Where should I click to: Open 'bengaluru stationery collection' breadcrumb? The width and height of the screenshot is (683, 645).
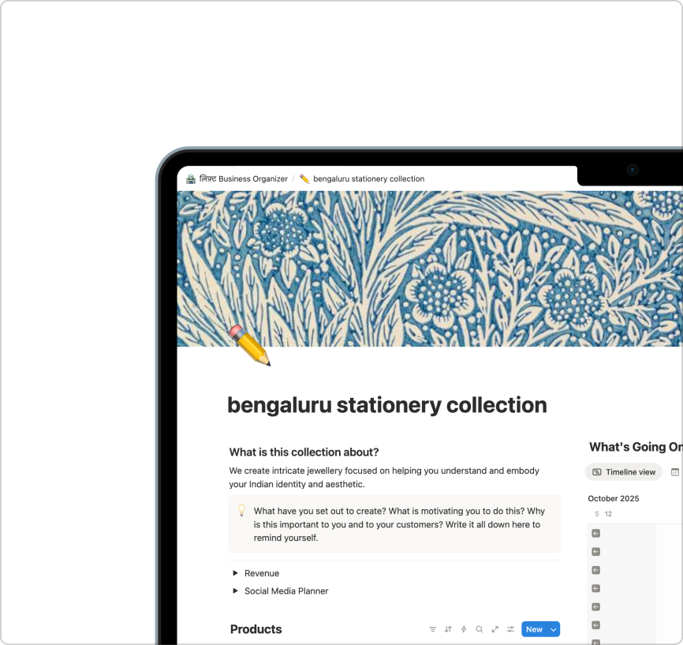coord(368,178)
